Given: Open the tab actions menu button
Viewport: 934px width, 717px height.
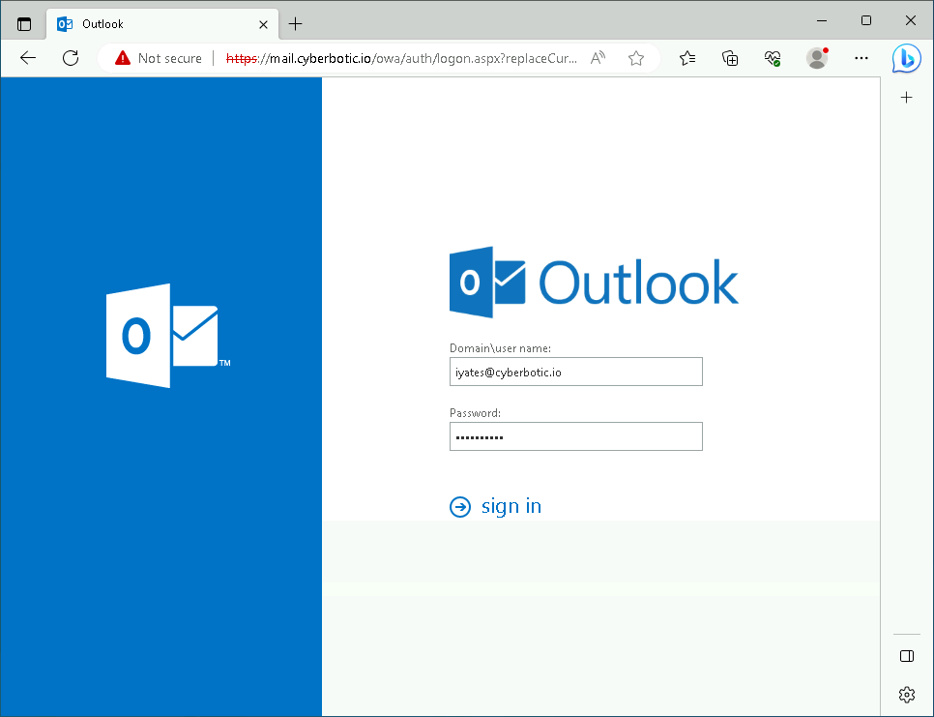Looking at the screenshot, I should point(24,23).
